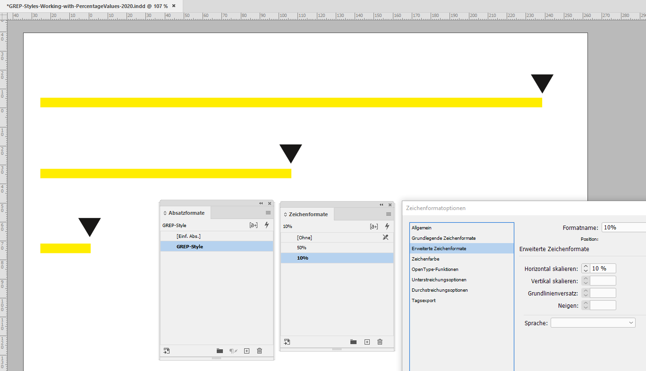Delete the GREP-Style with the trash icon

point(259,351)
